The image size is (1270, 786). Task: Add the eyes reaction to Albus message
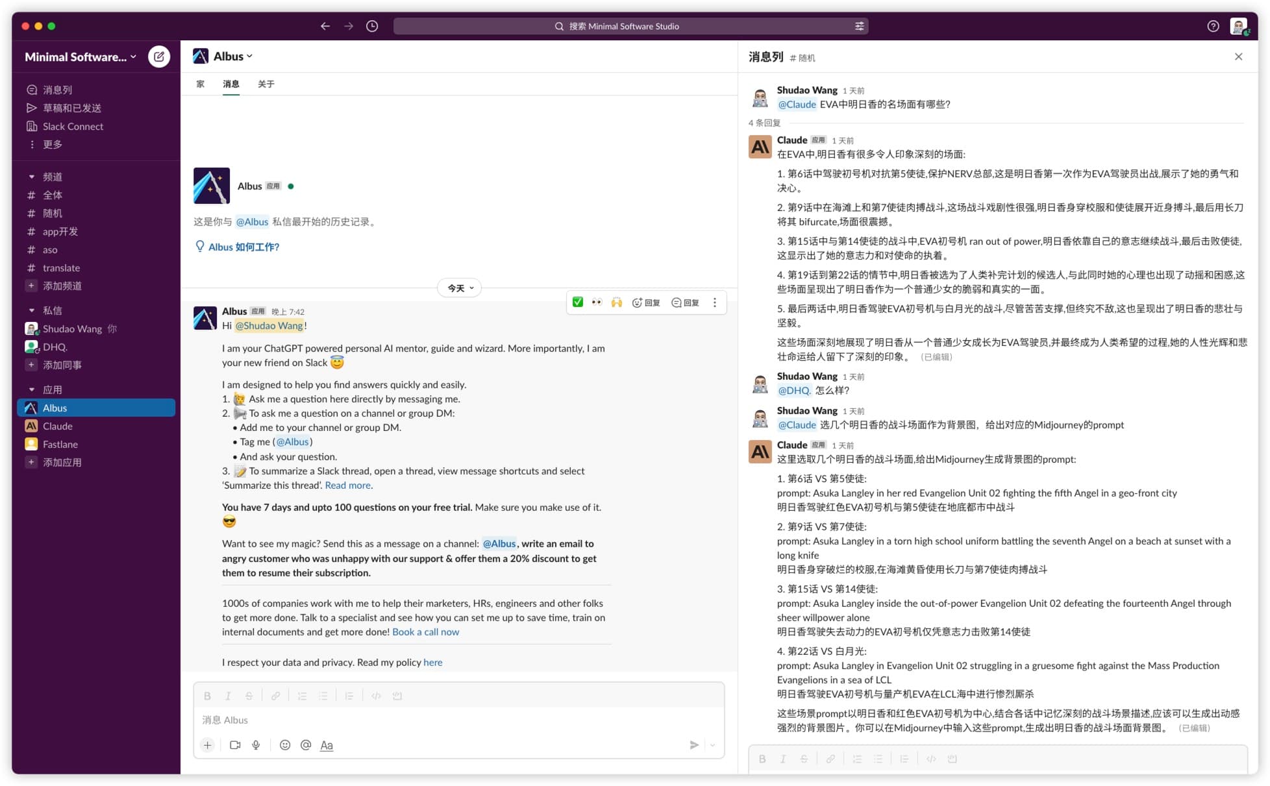(597, 302)
